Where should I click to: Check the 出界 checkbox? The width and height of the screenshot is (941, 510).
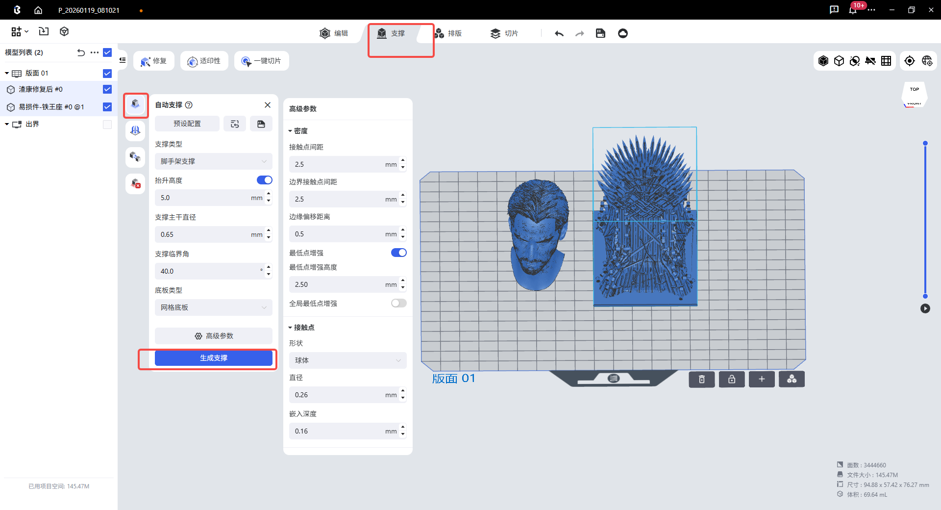pyautogui.click(x=107, y=125)
